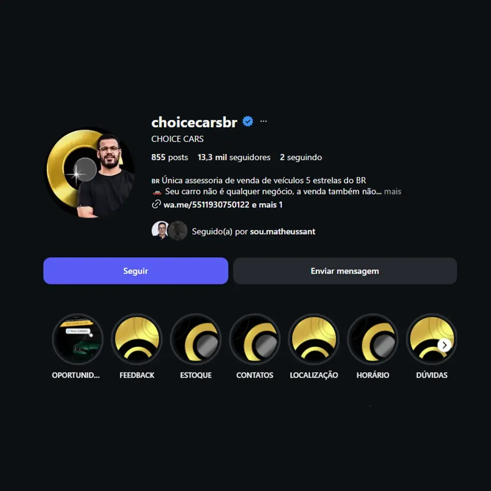Click the Enviar mensagem button
491x491 pixels.
pos(345,271)
